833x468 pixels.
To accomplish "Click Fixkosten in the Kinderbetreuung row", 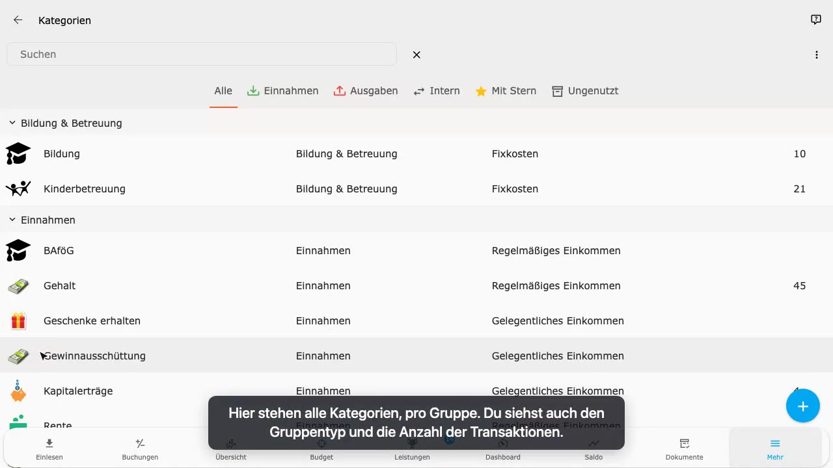I will (515, 189).
